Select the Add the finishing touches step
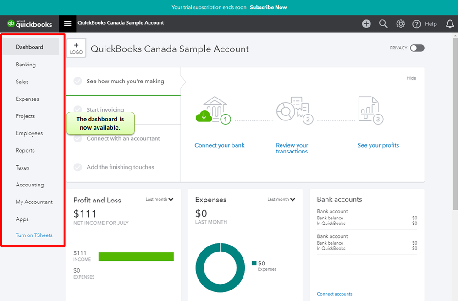 [123, 167]
